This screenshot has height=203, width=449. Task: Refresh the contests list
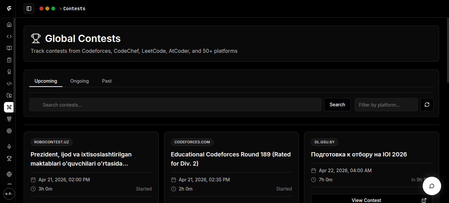(427, 105)
